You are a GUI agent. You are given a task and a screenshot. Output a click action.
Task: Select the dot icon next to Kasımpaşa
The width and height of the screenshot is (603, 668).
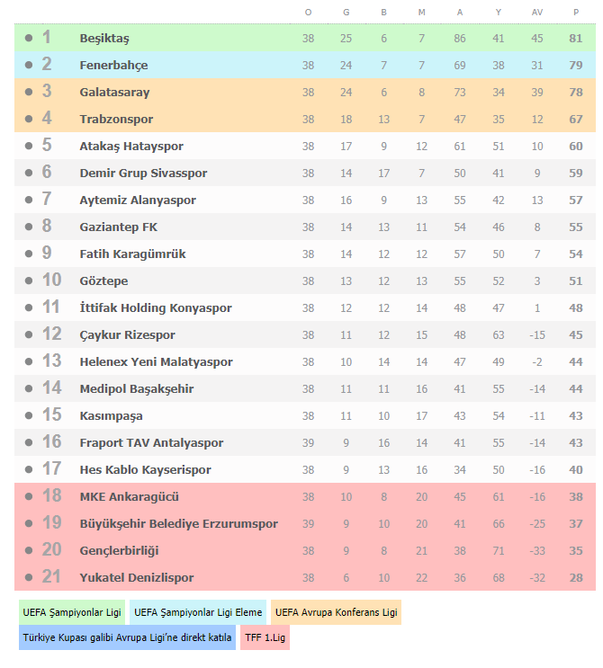pyautogui.click(x=29, y=415)
